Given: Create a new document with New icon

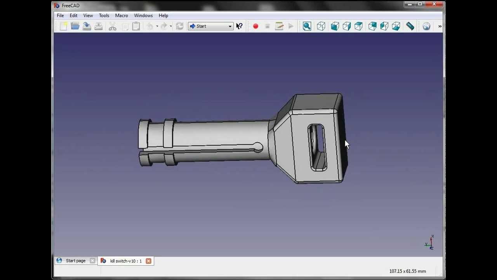Looking at the screenshot, I should point(63,26).
